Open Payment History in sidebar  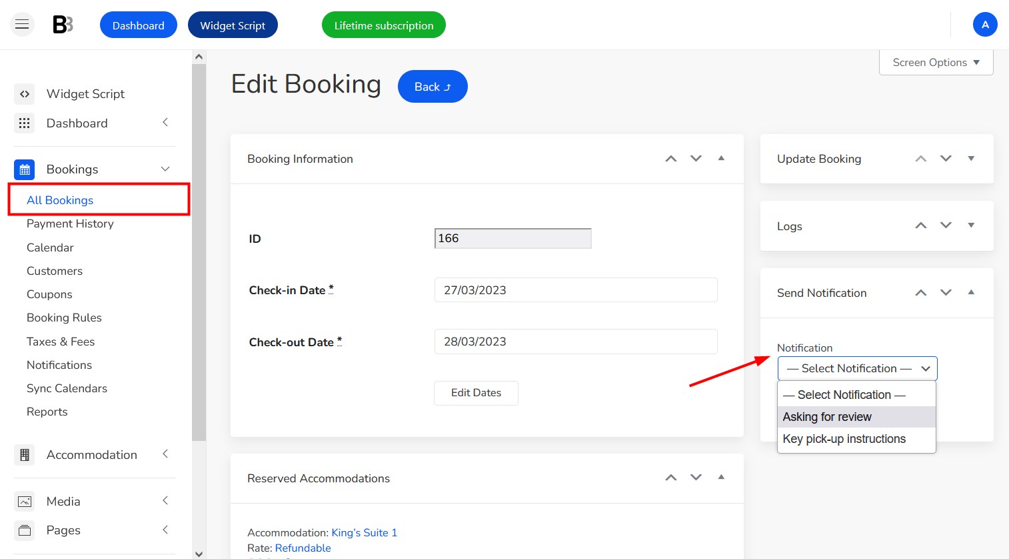[x=70, y=223]
